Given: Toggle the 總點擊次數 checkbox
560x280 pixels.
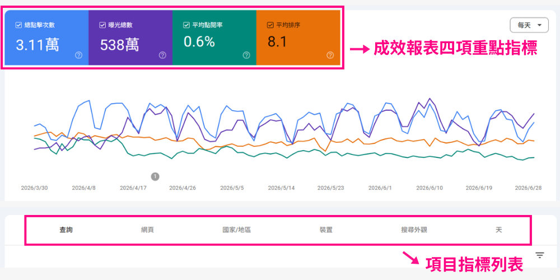Looking at the screenshot, I should click(x=18, y=25).
